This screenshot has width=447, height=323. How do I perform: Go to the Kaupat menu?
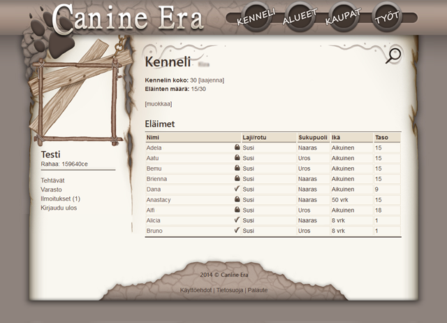342,18
